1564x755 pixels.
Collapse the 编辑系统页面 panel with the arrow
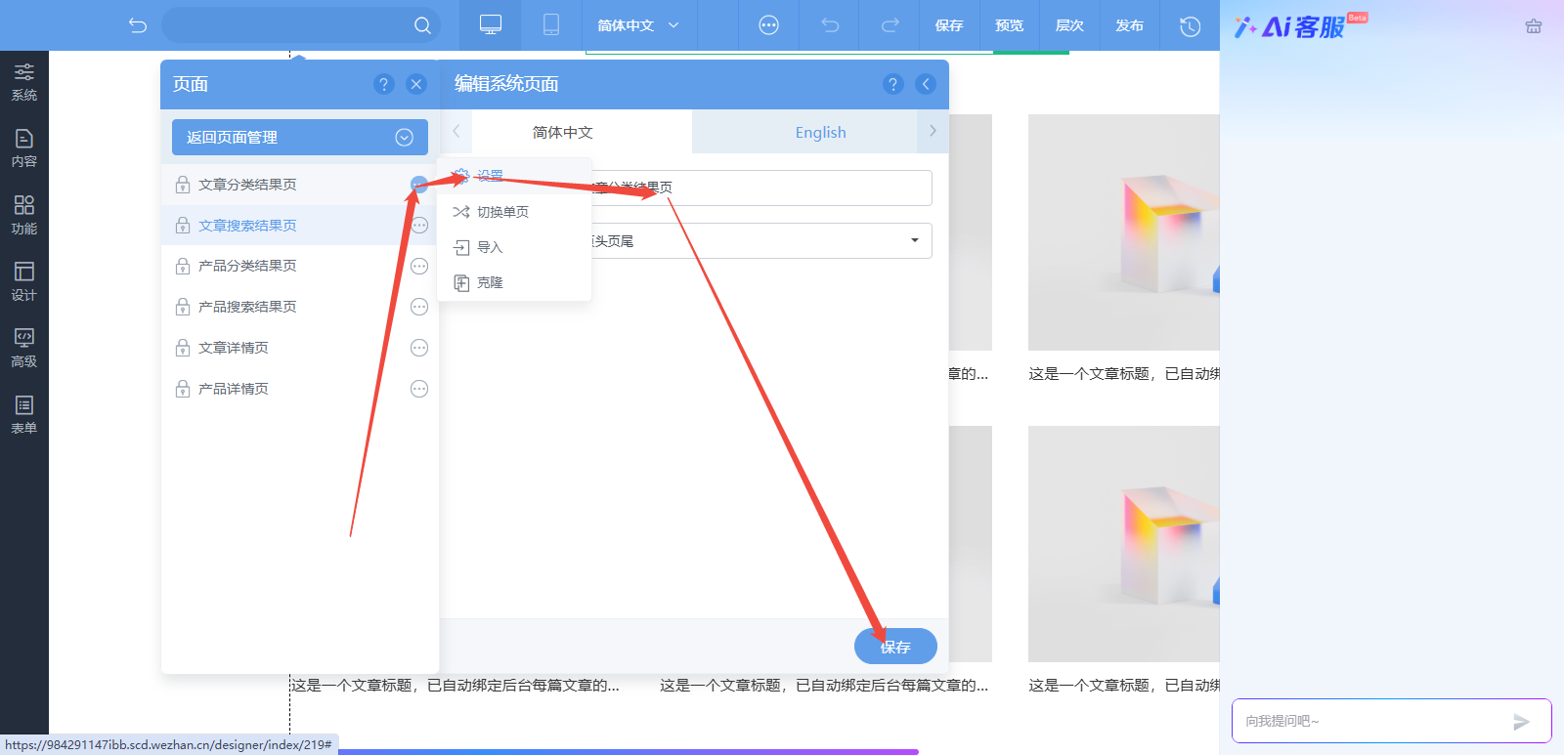pos(926,84)
